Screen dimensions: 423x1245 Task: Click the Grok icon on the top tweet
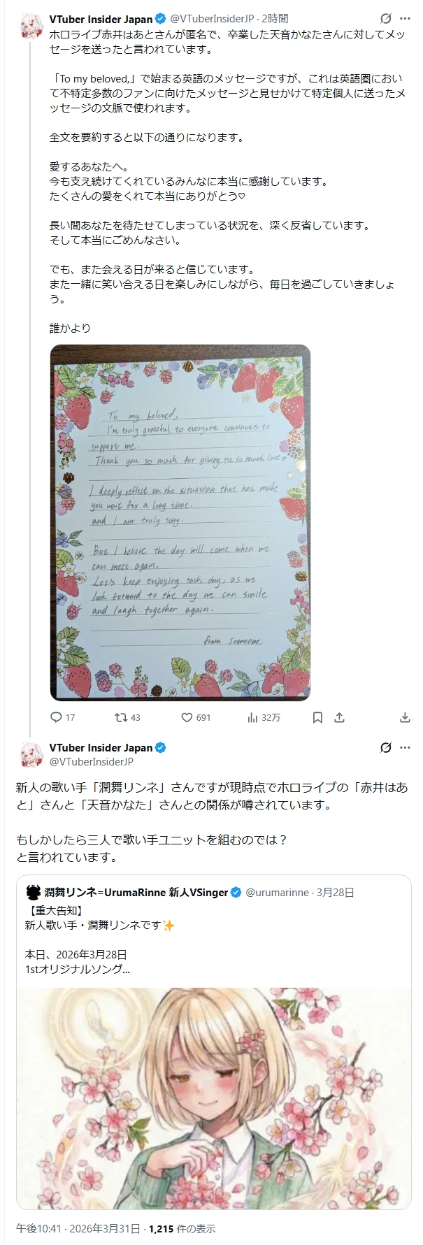[x=385, y=19]
